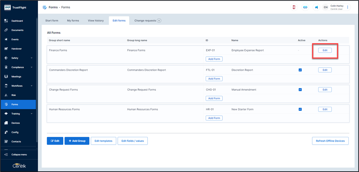The image size is (359, 172).
Task: Open Documents via the paperclip icon
Action: pos(6,30)
